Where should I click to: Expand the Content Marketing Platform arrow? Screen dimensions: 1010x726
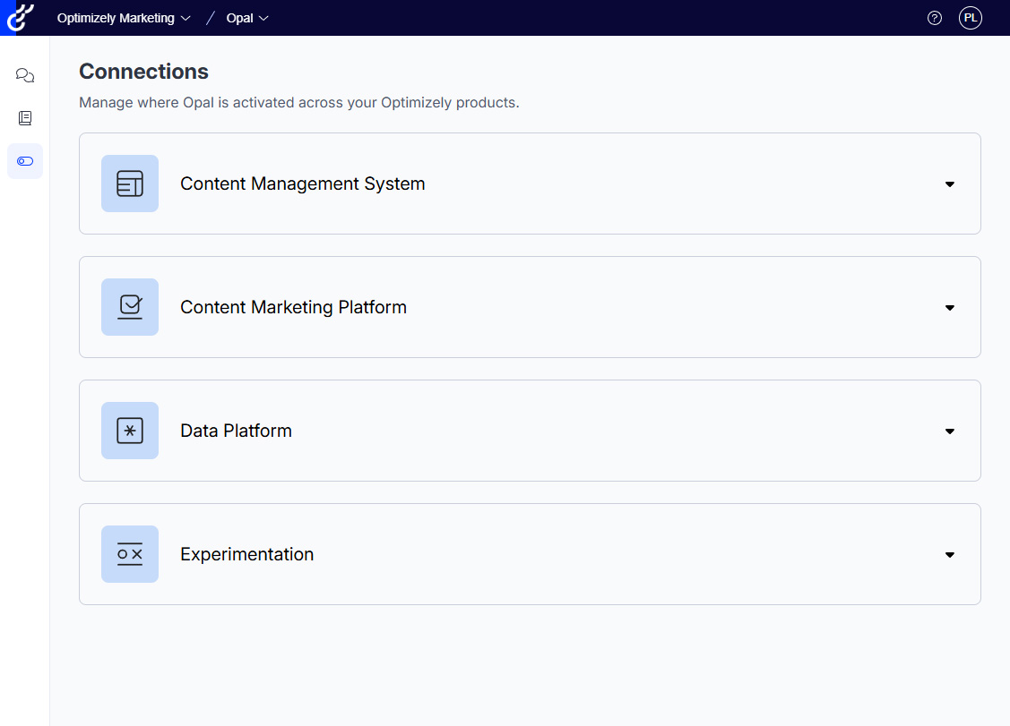tap(949, 308)
